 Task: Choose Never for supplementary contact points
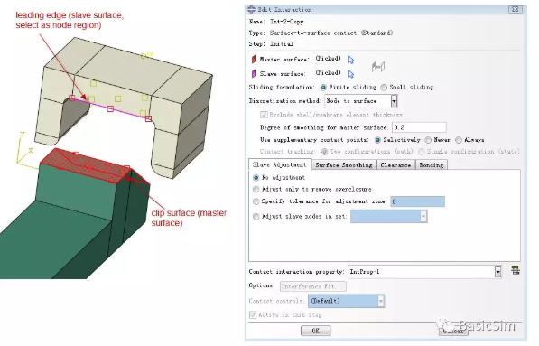pyautogui.click(x=428, y=140)
